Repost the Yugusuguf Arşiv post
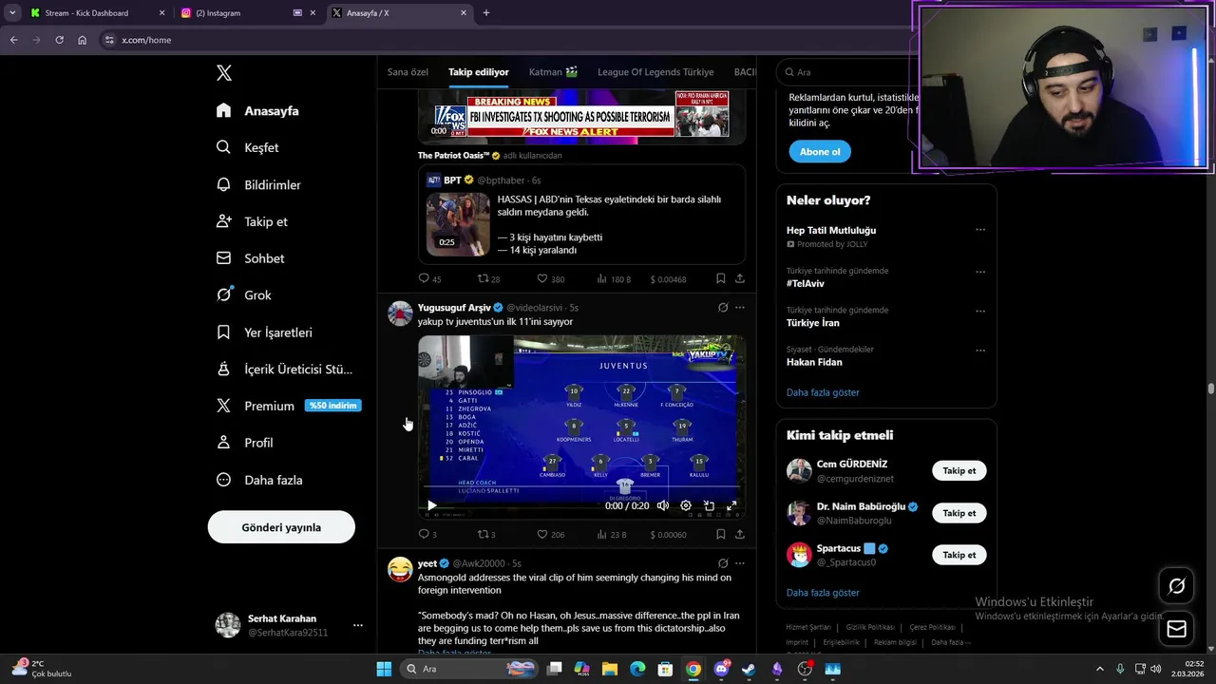Viewport: 1216px width, 684px height. pos(486,535)
